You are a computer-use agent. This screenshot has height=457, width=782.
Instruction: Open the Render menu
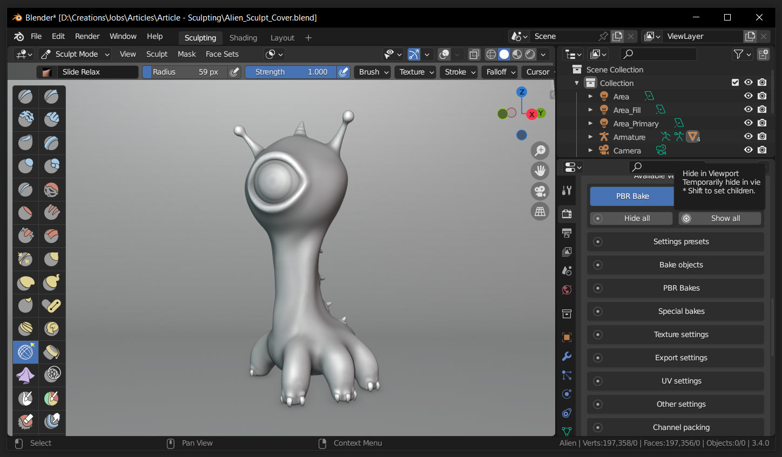pyautogui.click(x=87, y=36)
